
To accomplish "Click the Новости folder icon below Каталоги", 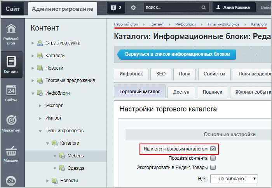I will coord(40,68).
